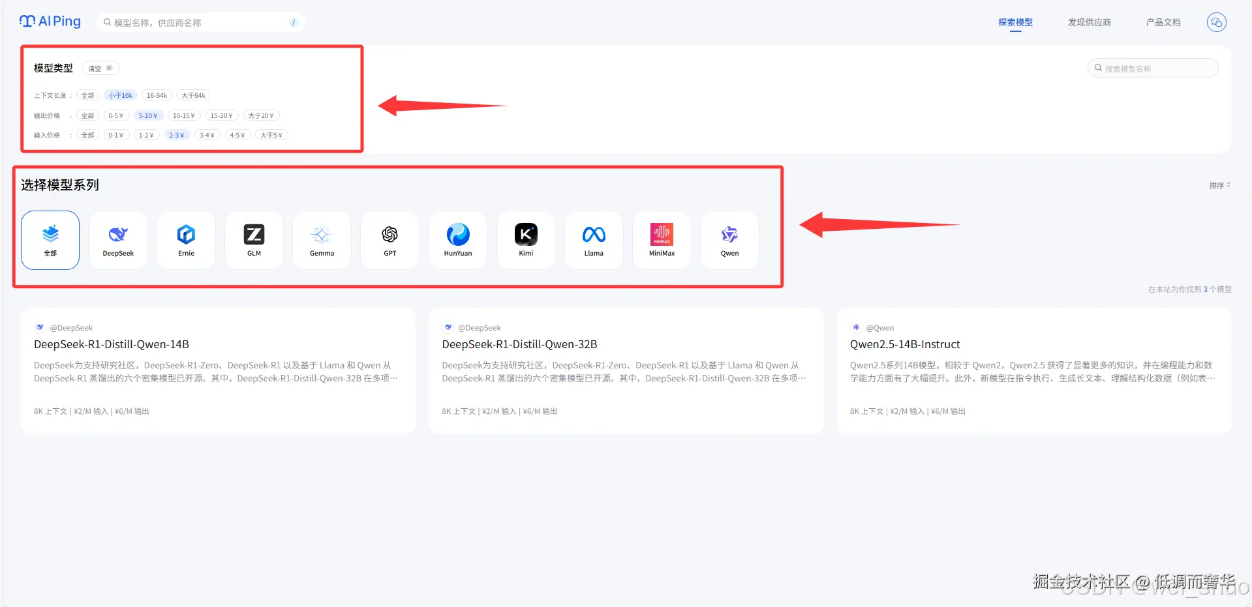
Task: Select the 大于5¥ input price filter
Action: coord(271,135)
